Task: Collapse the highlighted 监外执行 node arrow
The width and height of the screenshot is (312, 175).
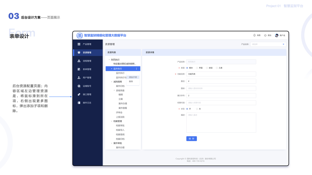Action: coord(112,69)
